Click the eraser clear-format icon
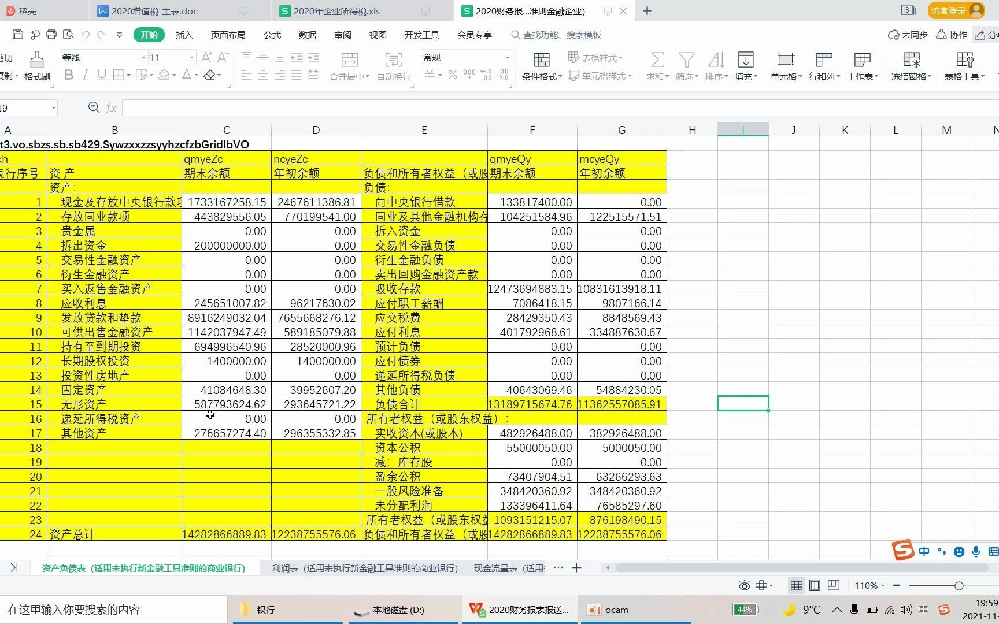Screen dimensions: 999x624 pos(209,75)
